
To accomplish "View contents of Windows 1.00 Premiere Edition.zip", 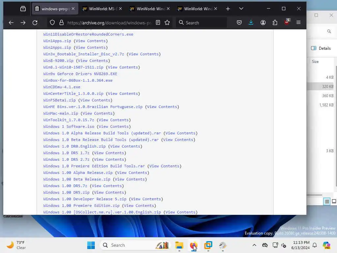I will (139, 206).
